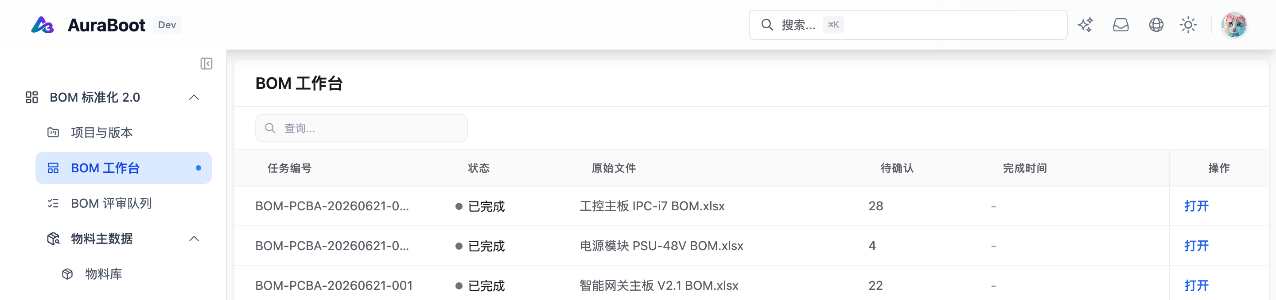Click the 待确认 column header
The width and height of the screenshot is (1276, 300).
click(x=897, y=168)
